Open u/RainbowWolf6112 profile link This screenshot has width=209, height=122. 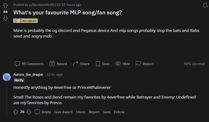[x=45, y=5]
